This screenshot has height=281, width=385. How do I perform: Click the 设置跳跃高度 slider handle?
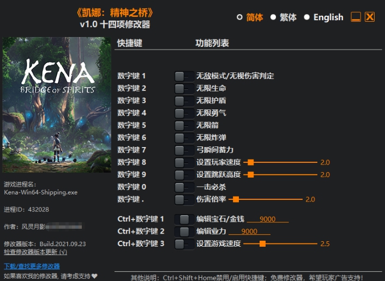tap(250, 175)
